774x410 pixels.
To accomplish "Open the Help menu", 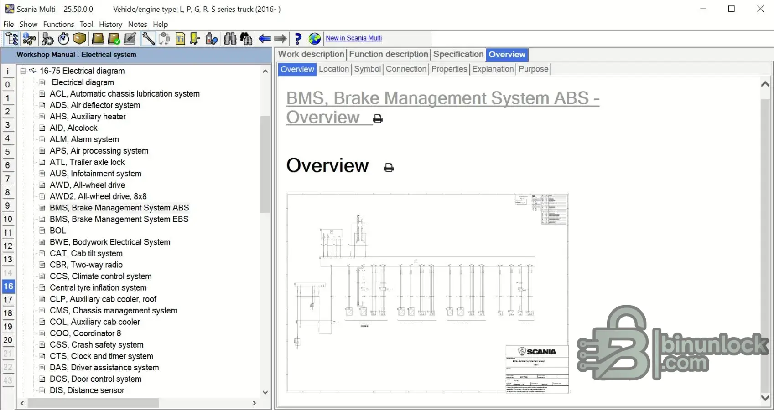I will (x=161, y=24).
